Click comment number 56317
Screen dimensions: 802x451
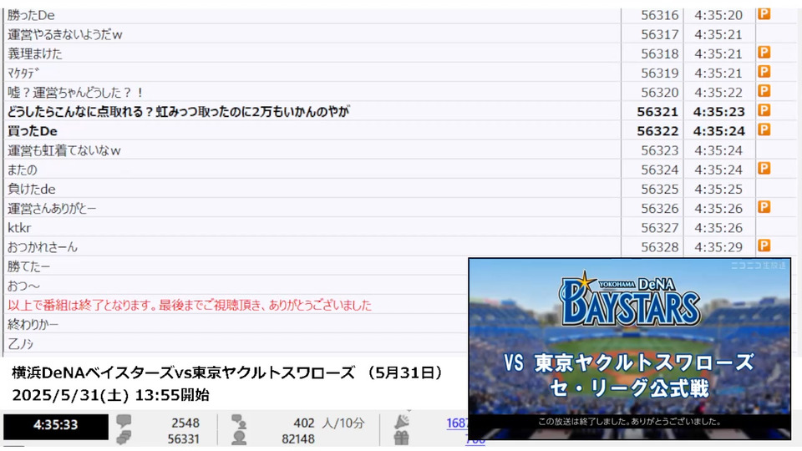pyautogui.click(x=659, y=35)
